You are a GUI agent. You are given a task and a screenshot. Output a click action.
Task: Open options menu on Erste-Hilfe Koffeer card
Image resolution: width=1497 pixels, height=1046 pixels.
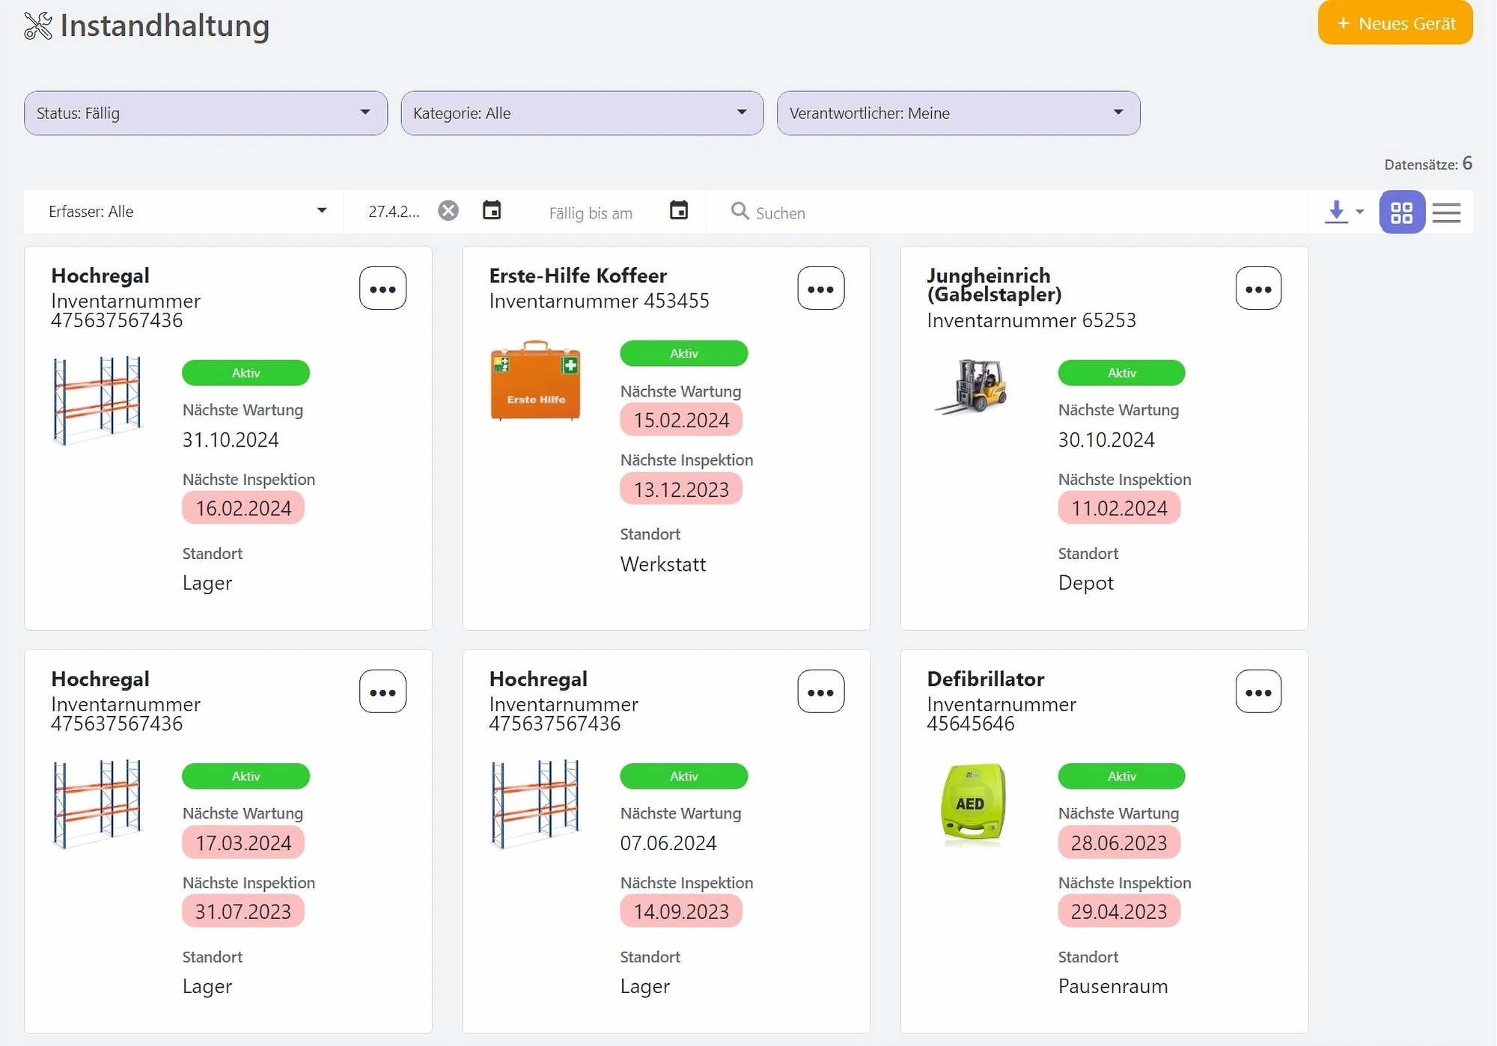tap(820, 289)
